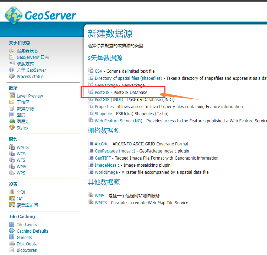
Task: Open 关于 GeoServer page
Action: tap(31, 70)
